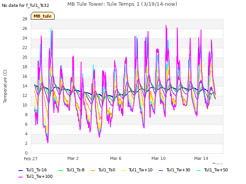Click the 14 y-axis tick label
Image resolution: width=246 pixels, height=184 pixels.
tap(25, 86)
